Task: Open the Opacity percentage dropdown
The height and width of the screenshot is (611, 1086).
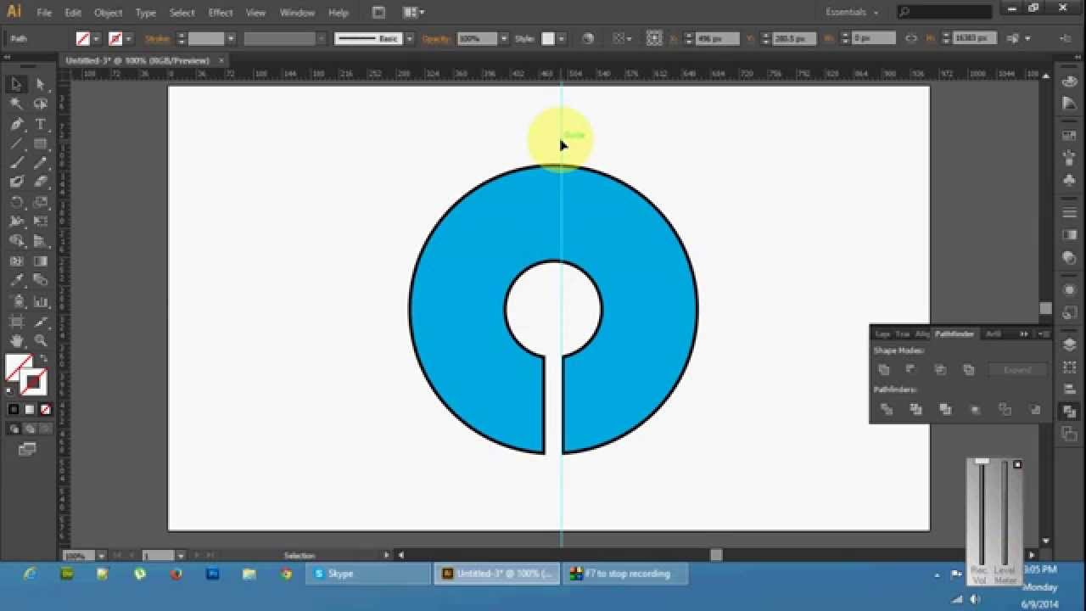Action: 504,39
